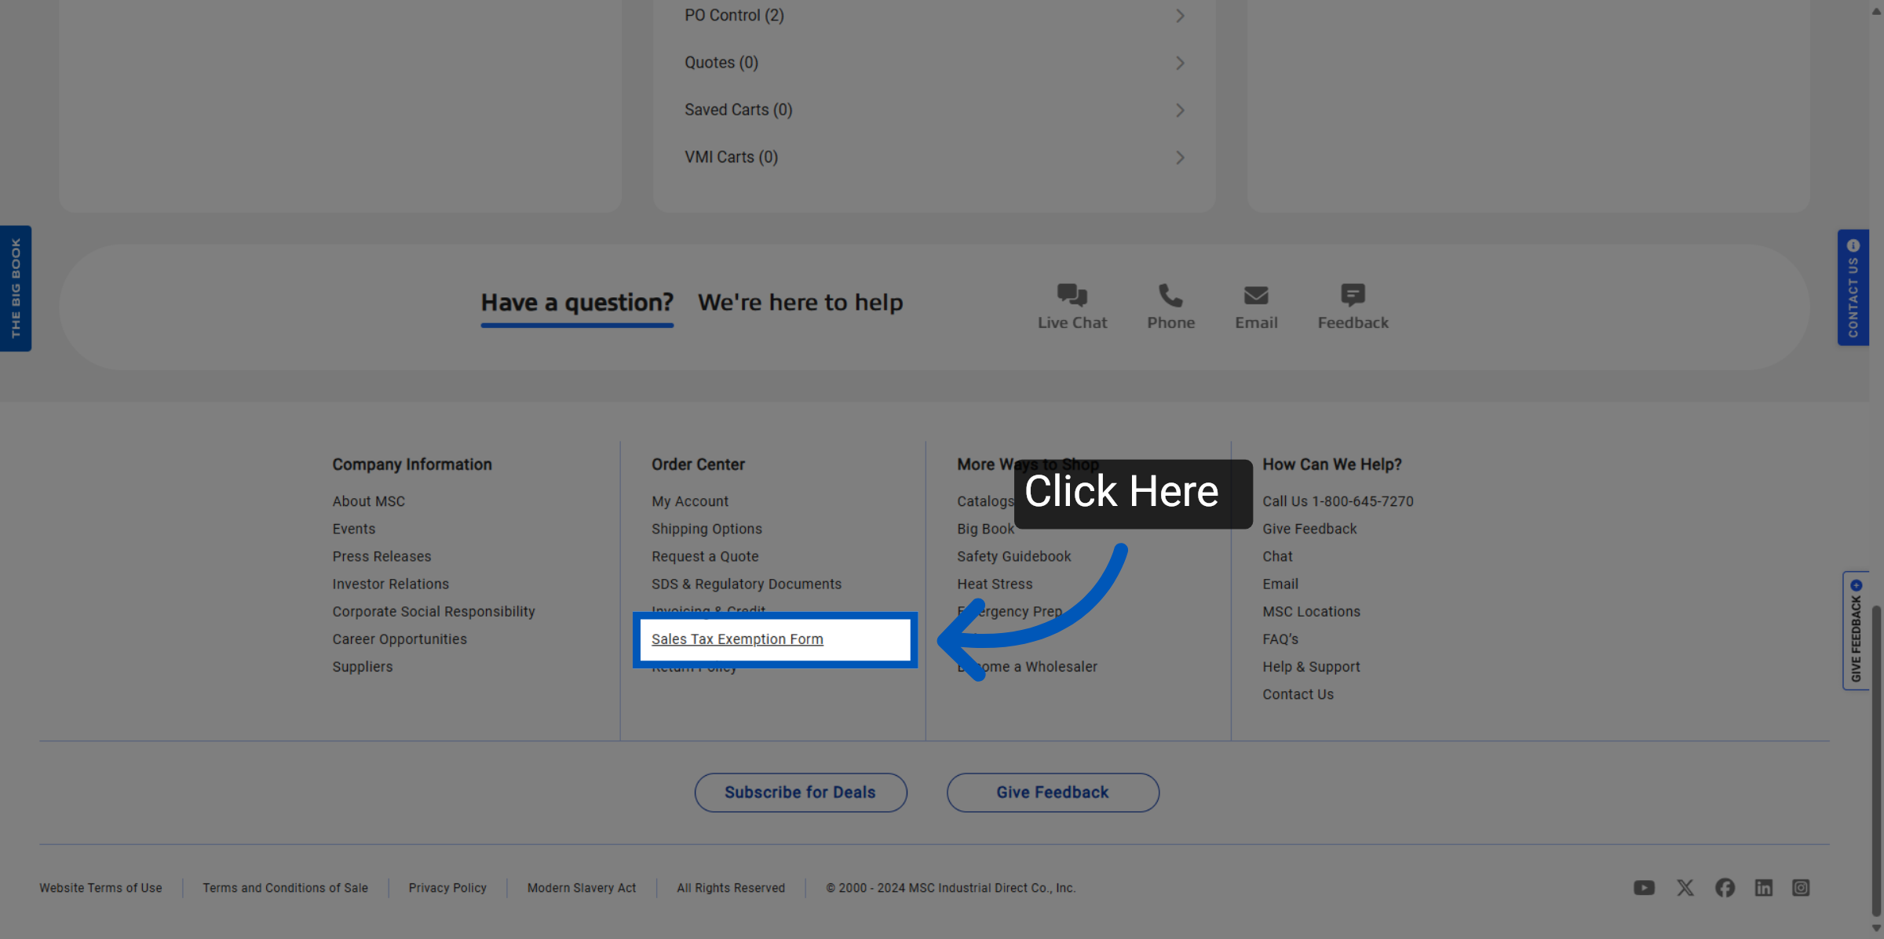The image size is (1884, 939).
Task: Open Terms and Conditions of Sale link
Action: 285,887
